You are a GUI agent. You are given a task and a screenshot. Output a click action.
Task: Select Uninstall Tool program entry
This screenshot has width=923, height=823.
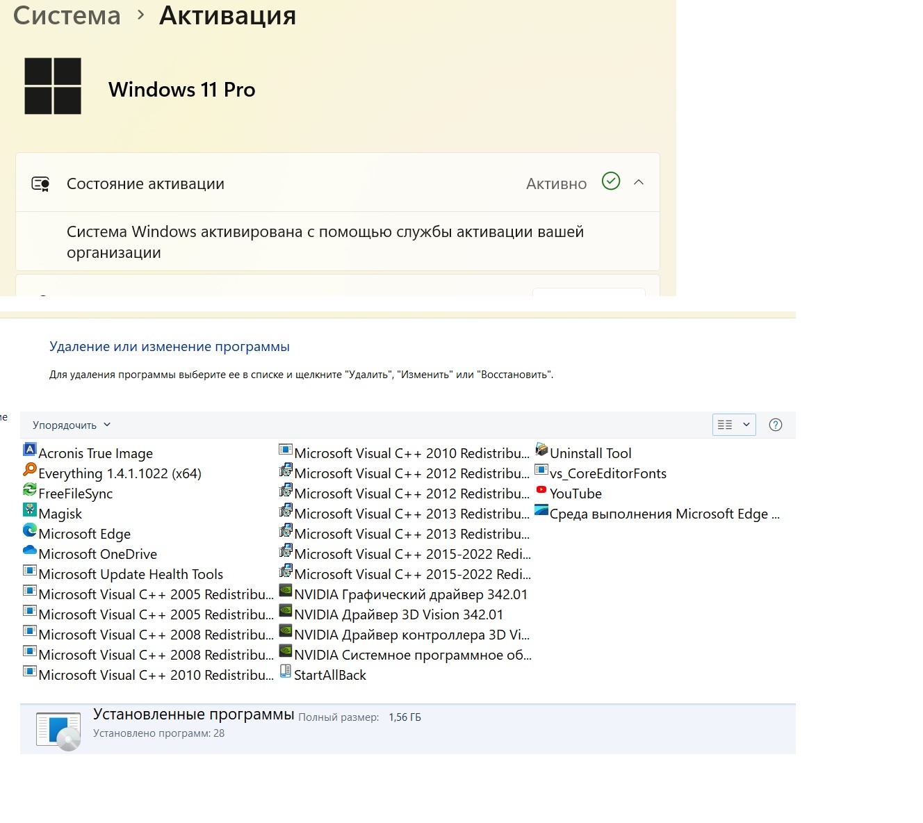(x=591, y=453)
